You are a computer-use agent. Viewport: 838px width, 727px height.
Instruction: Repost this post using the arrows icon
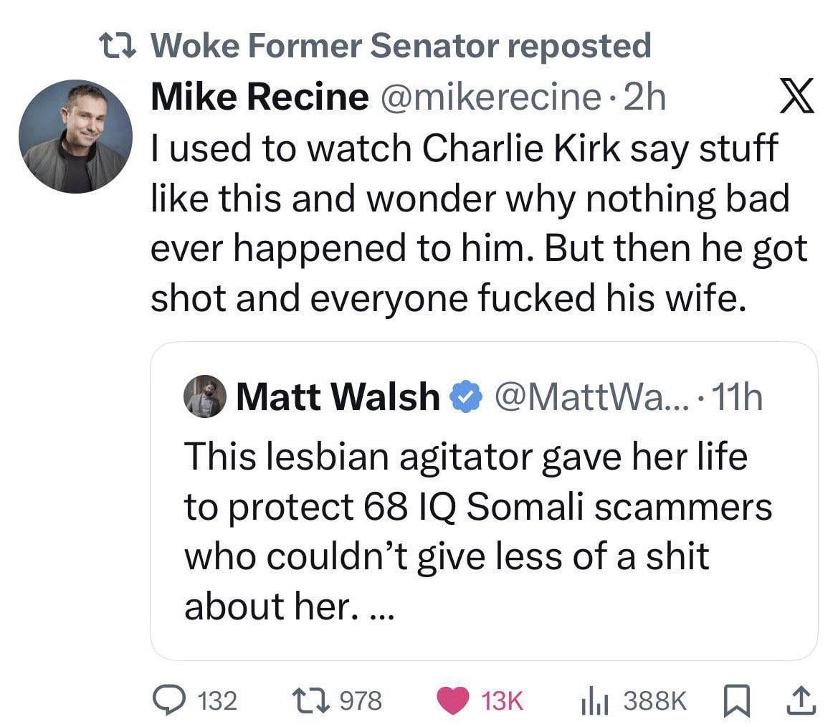(x=308, y=700)
